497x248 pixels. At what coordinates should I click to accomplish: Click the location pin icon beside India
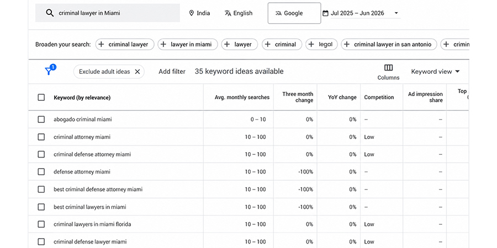tap(191, 13)
